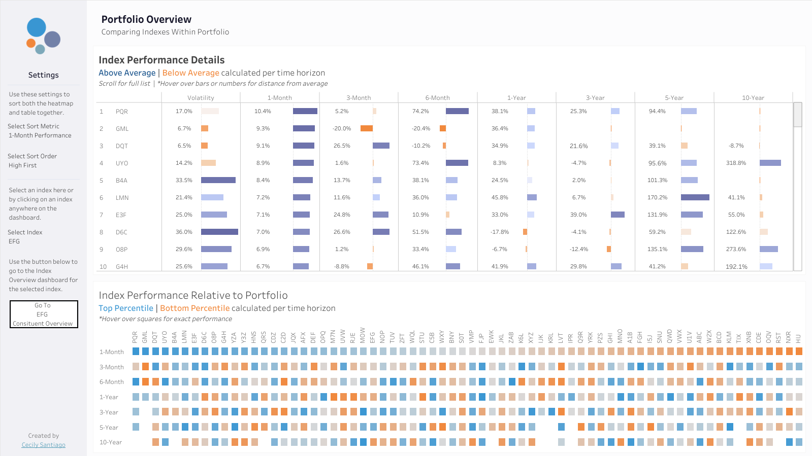This screenshot has width=812, height=456.
Task: Open the Go To EFG Constituent Overview button
Action: pos(44,314)
